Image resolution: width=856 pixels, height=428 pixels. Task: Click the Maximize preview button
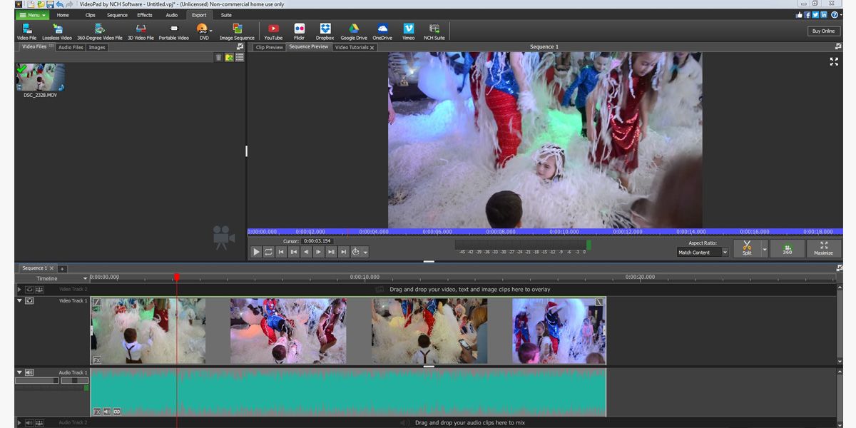coord(823,248)
